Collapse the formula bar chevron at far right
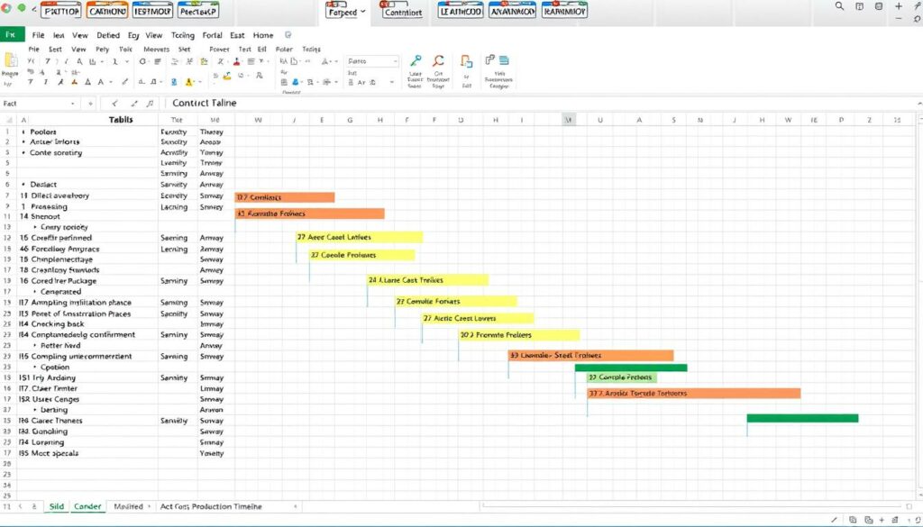Viewport: 923px width, 527px height. coord(919,104)
